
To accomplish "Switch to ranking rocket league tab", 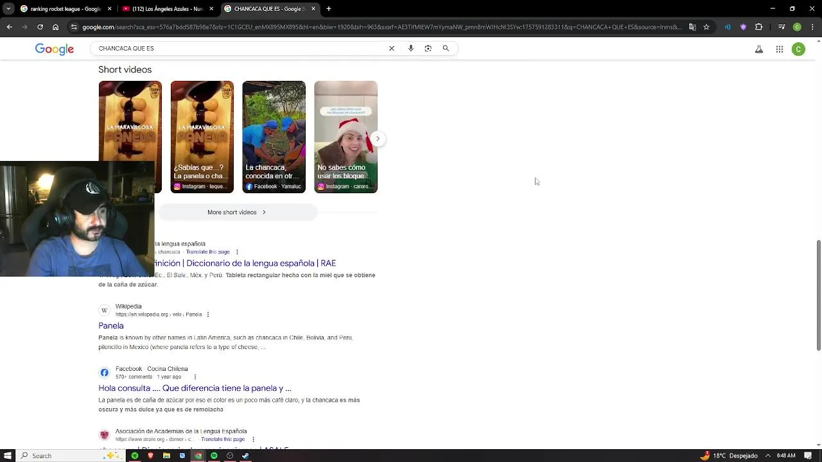I will pos(66,9).
